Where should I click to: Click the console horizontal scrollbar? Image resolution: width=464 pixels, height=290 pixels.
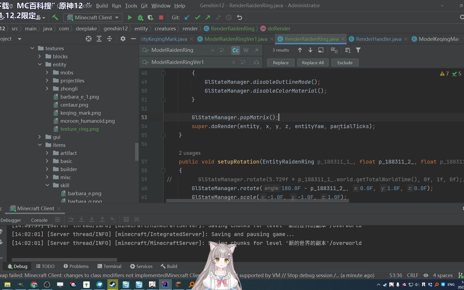click(64, 260)
